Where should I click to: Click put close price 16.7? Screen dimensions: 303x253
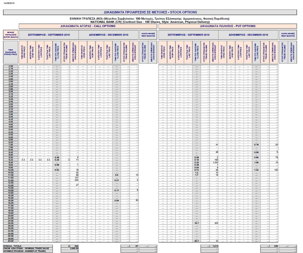(197, 223)
